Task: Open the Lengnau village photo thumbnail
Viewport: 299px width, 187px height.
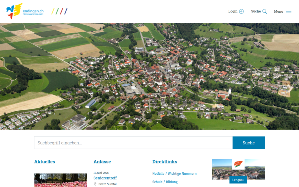Action: point(238,169)
